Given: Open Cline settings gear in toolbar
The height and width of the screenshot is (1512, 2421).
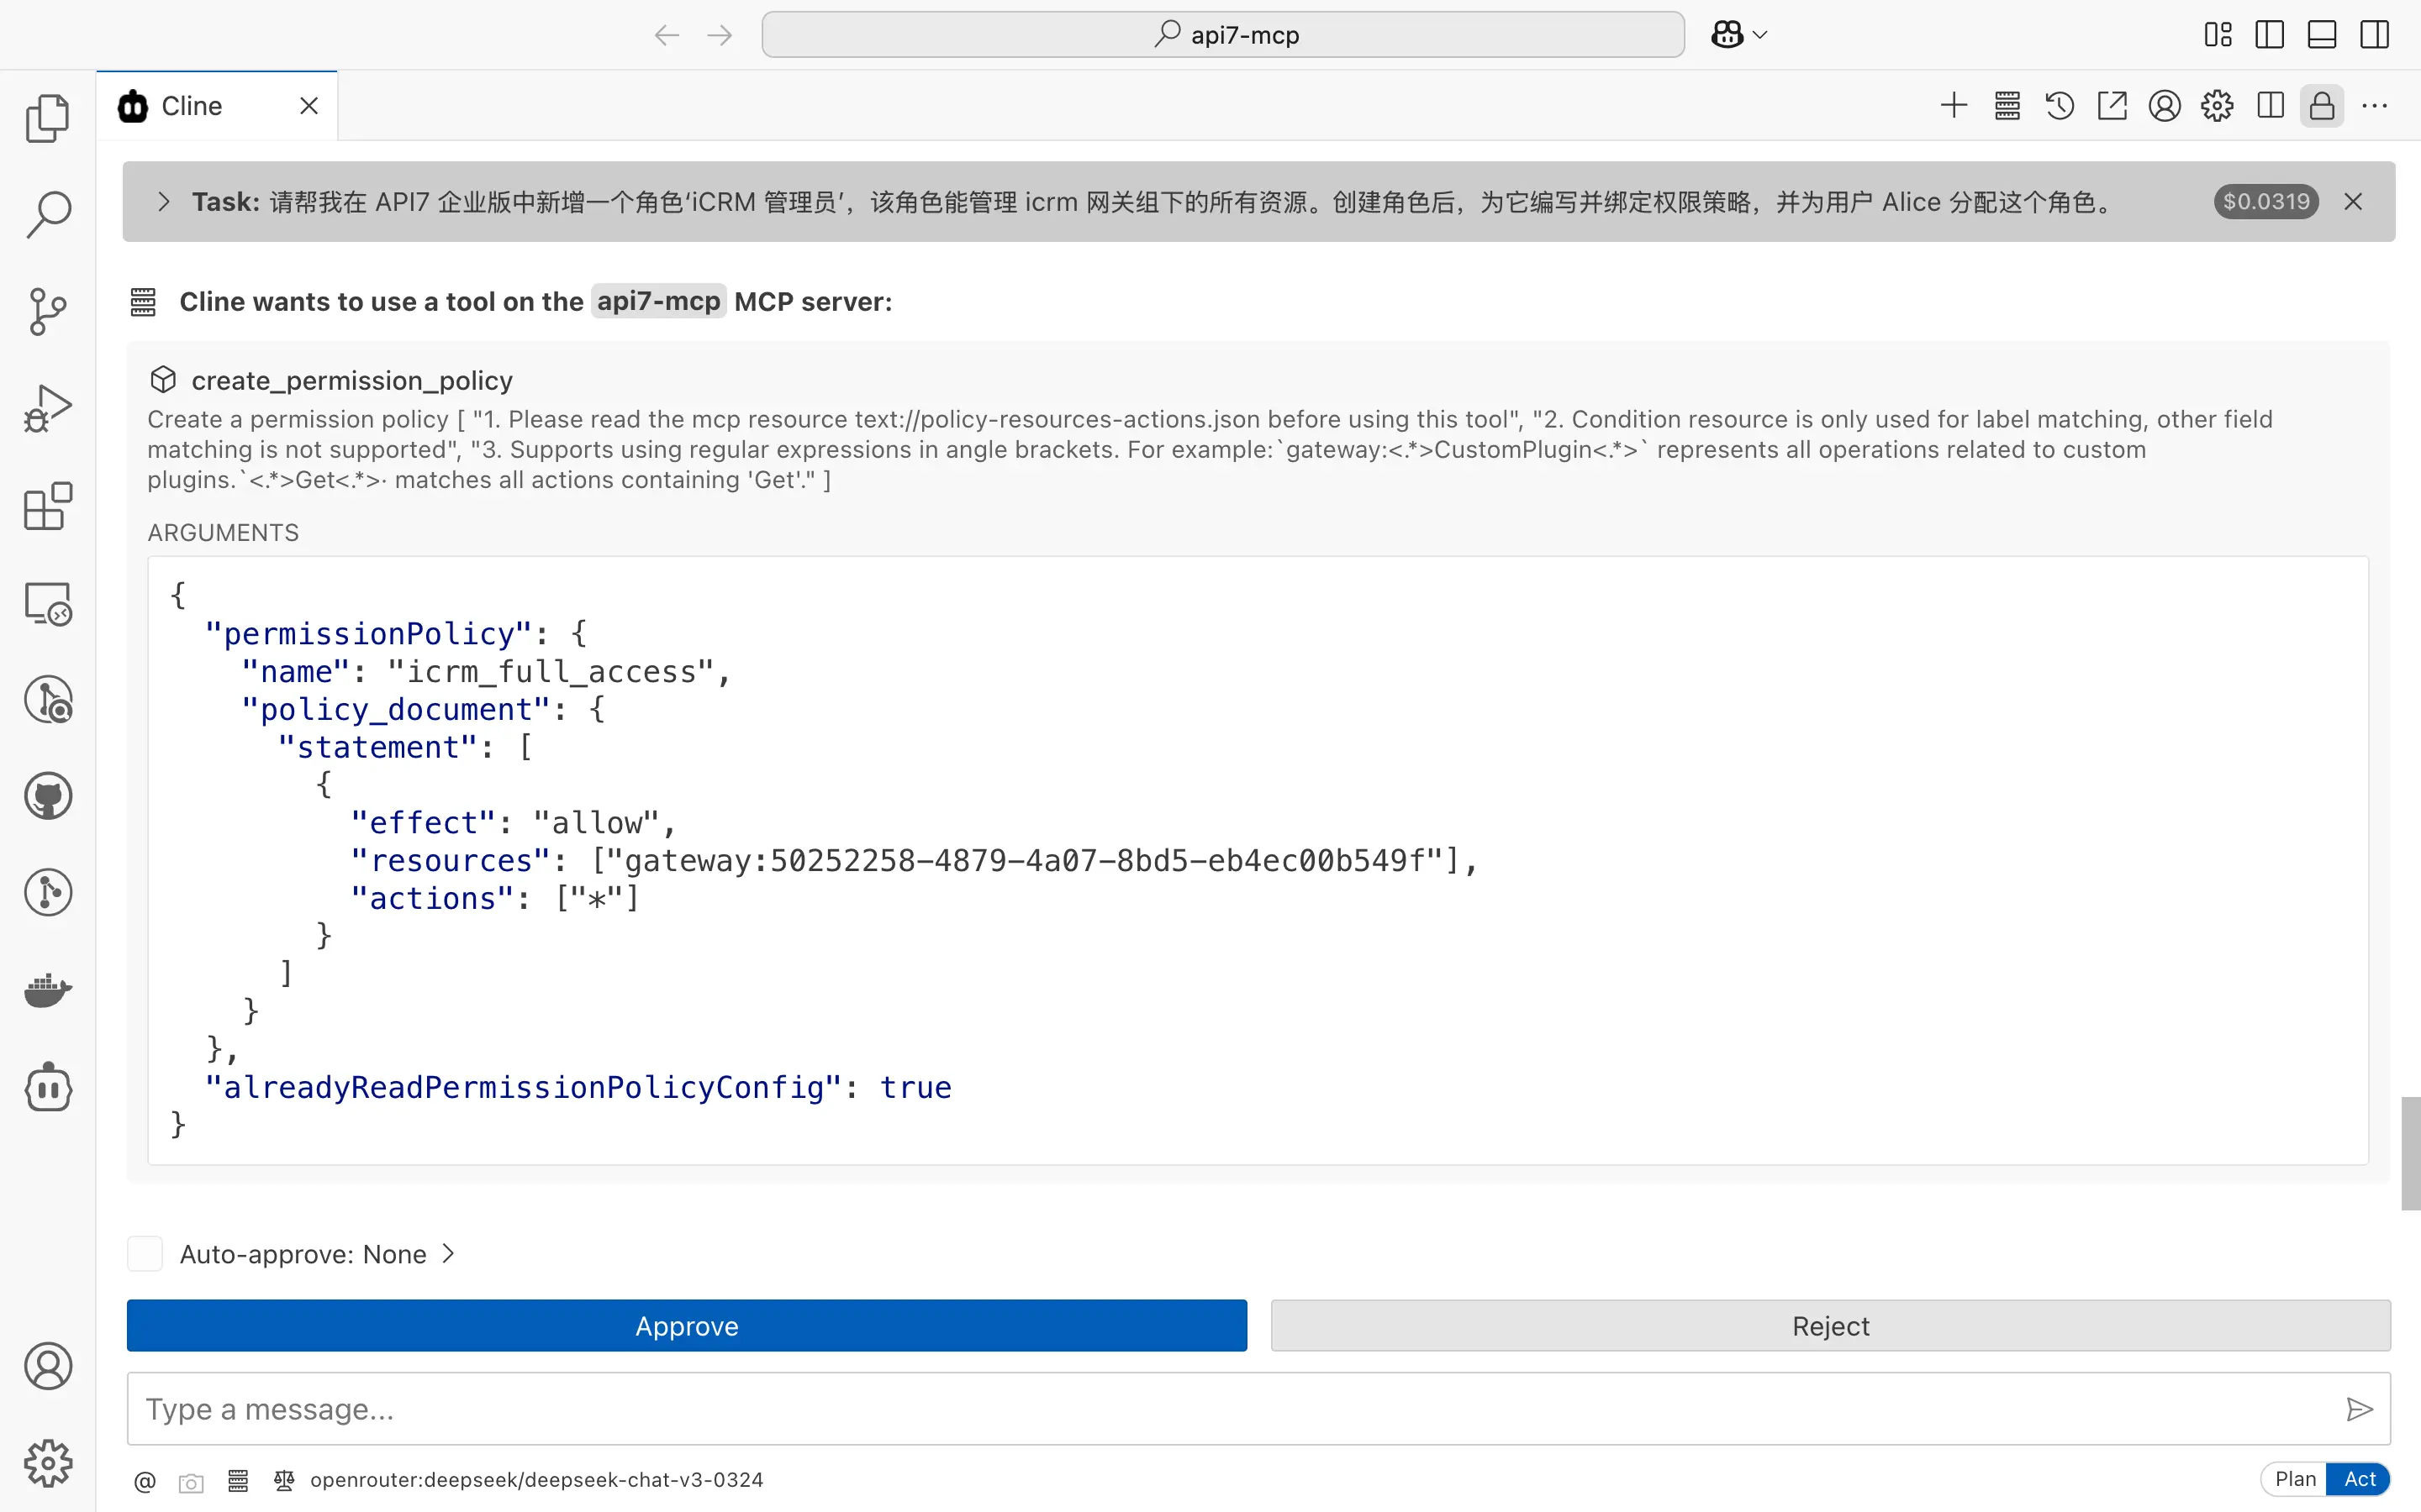Looking at the screenshot, I should click(x=2217, y=105).
